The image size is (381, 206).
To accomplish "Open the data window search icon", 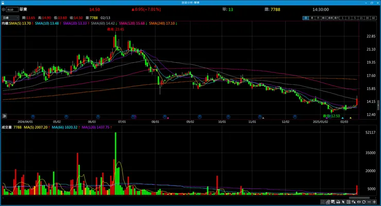I will pyautogui.click(x=333, y=202).
